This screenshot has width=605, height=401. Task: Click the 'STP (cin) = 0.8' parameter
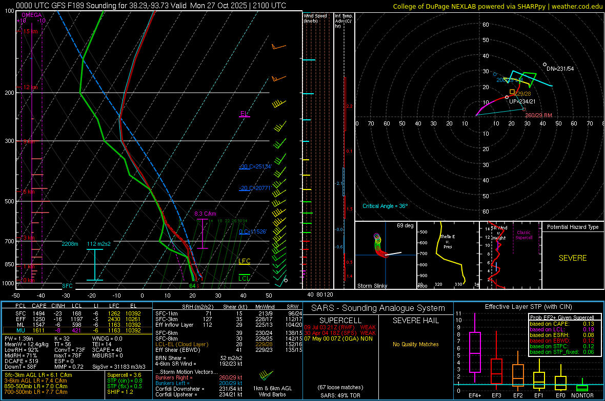(125, 381)
